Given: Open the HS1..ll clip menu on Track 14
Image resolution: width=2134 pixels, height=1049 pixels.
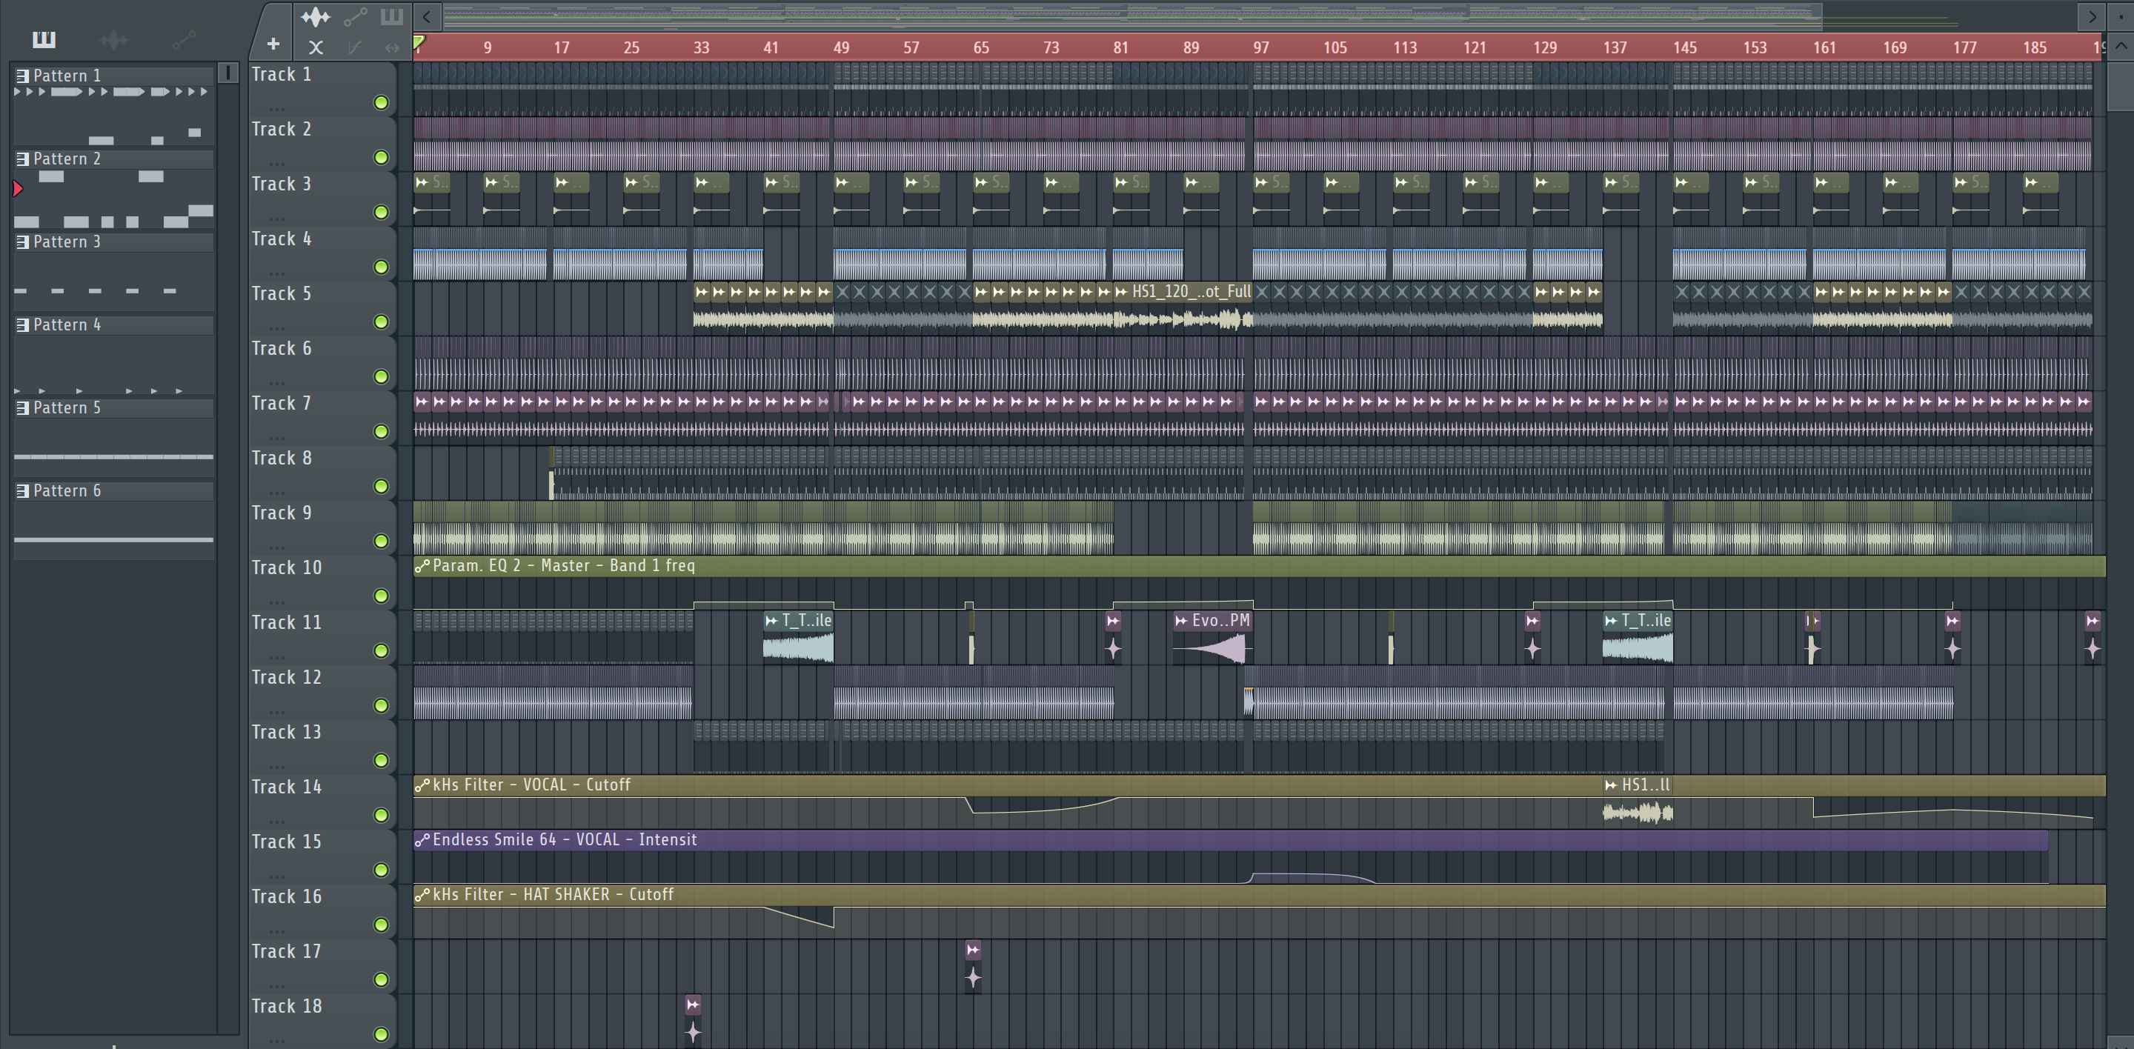Looking at the screenshot, I should click(1612, 785).
